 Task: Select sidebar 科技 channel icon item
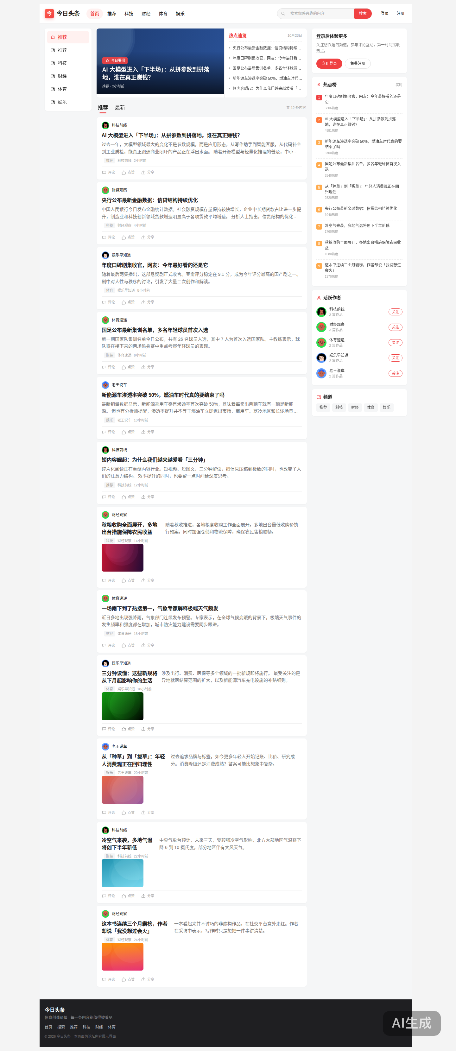(x=68, y=63)
